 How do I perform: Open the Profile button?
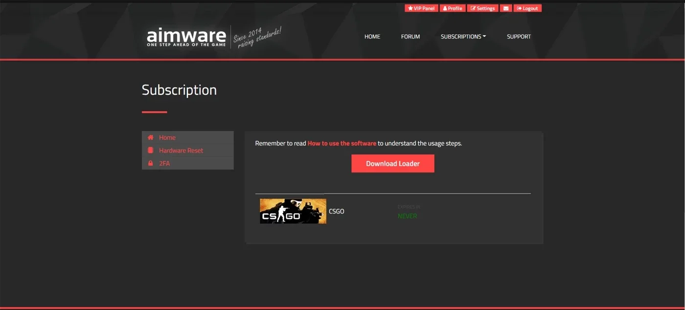pyautogui.click(x=453, y=8)
